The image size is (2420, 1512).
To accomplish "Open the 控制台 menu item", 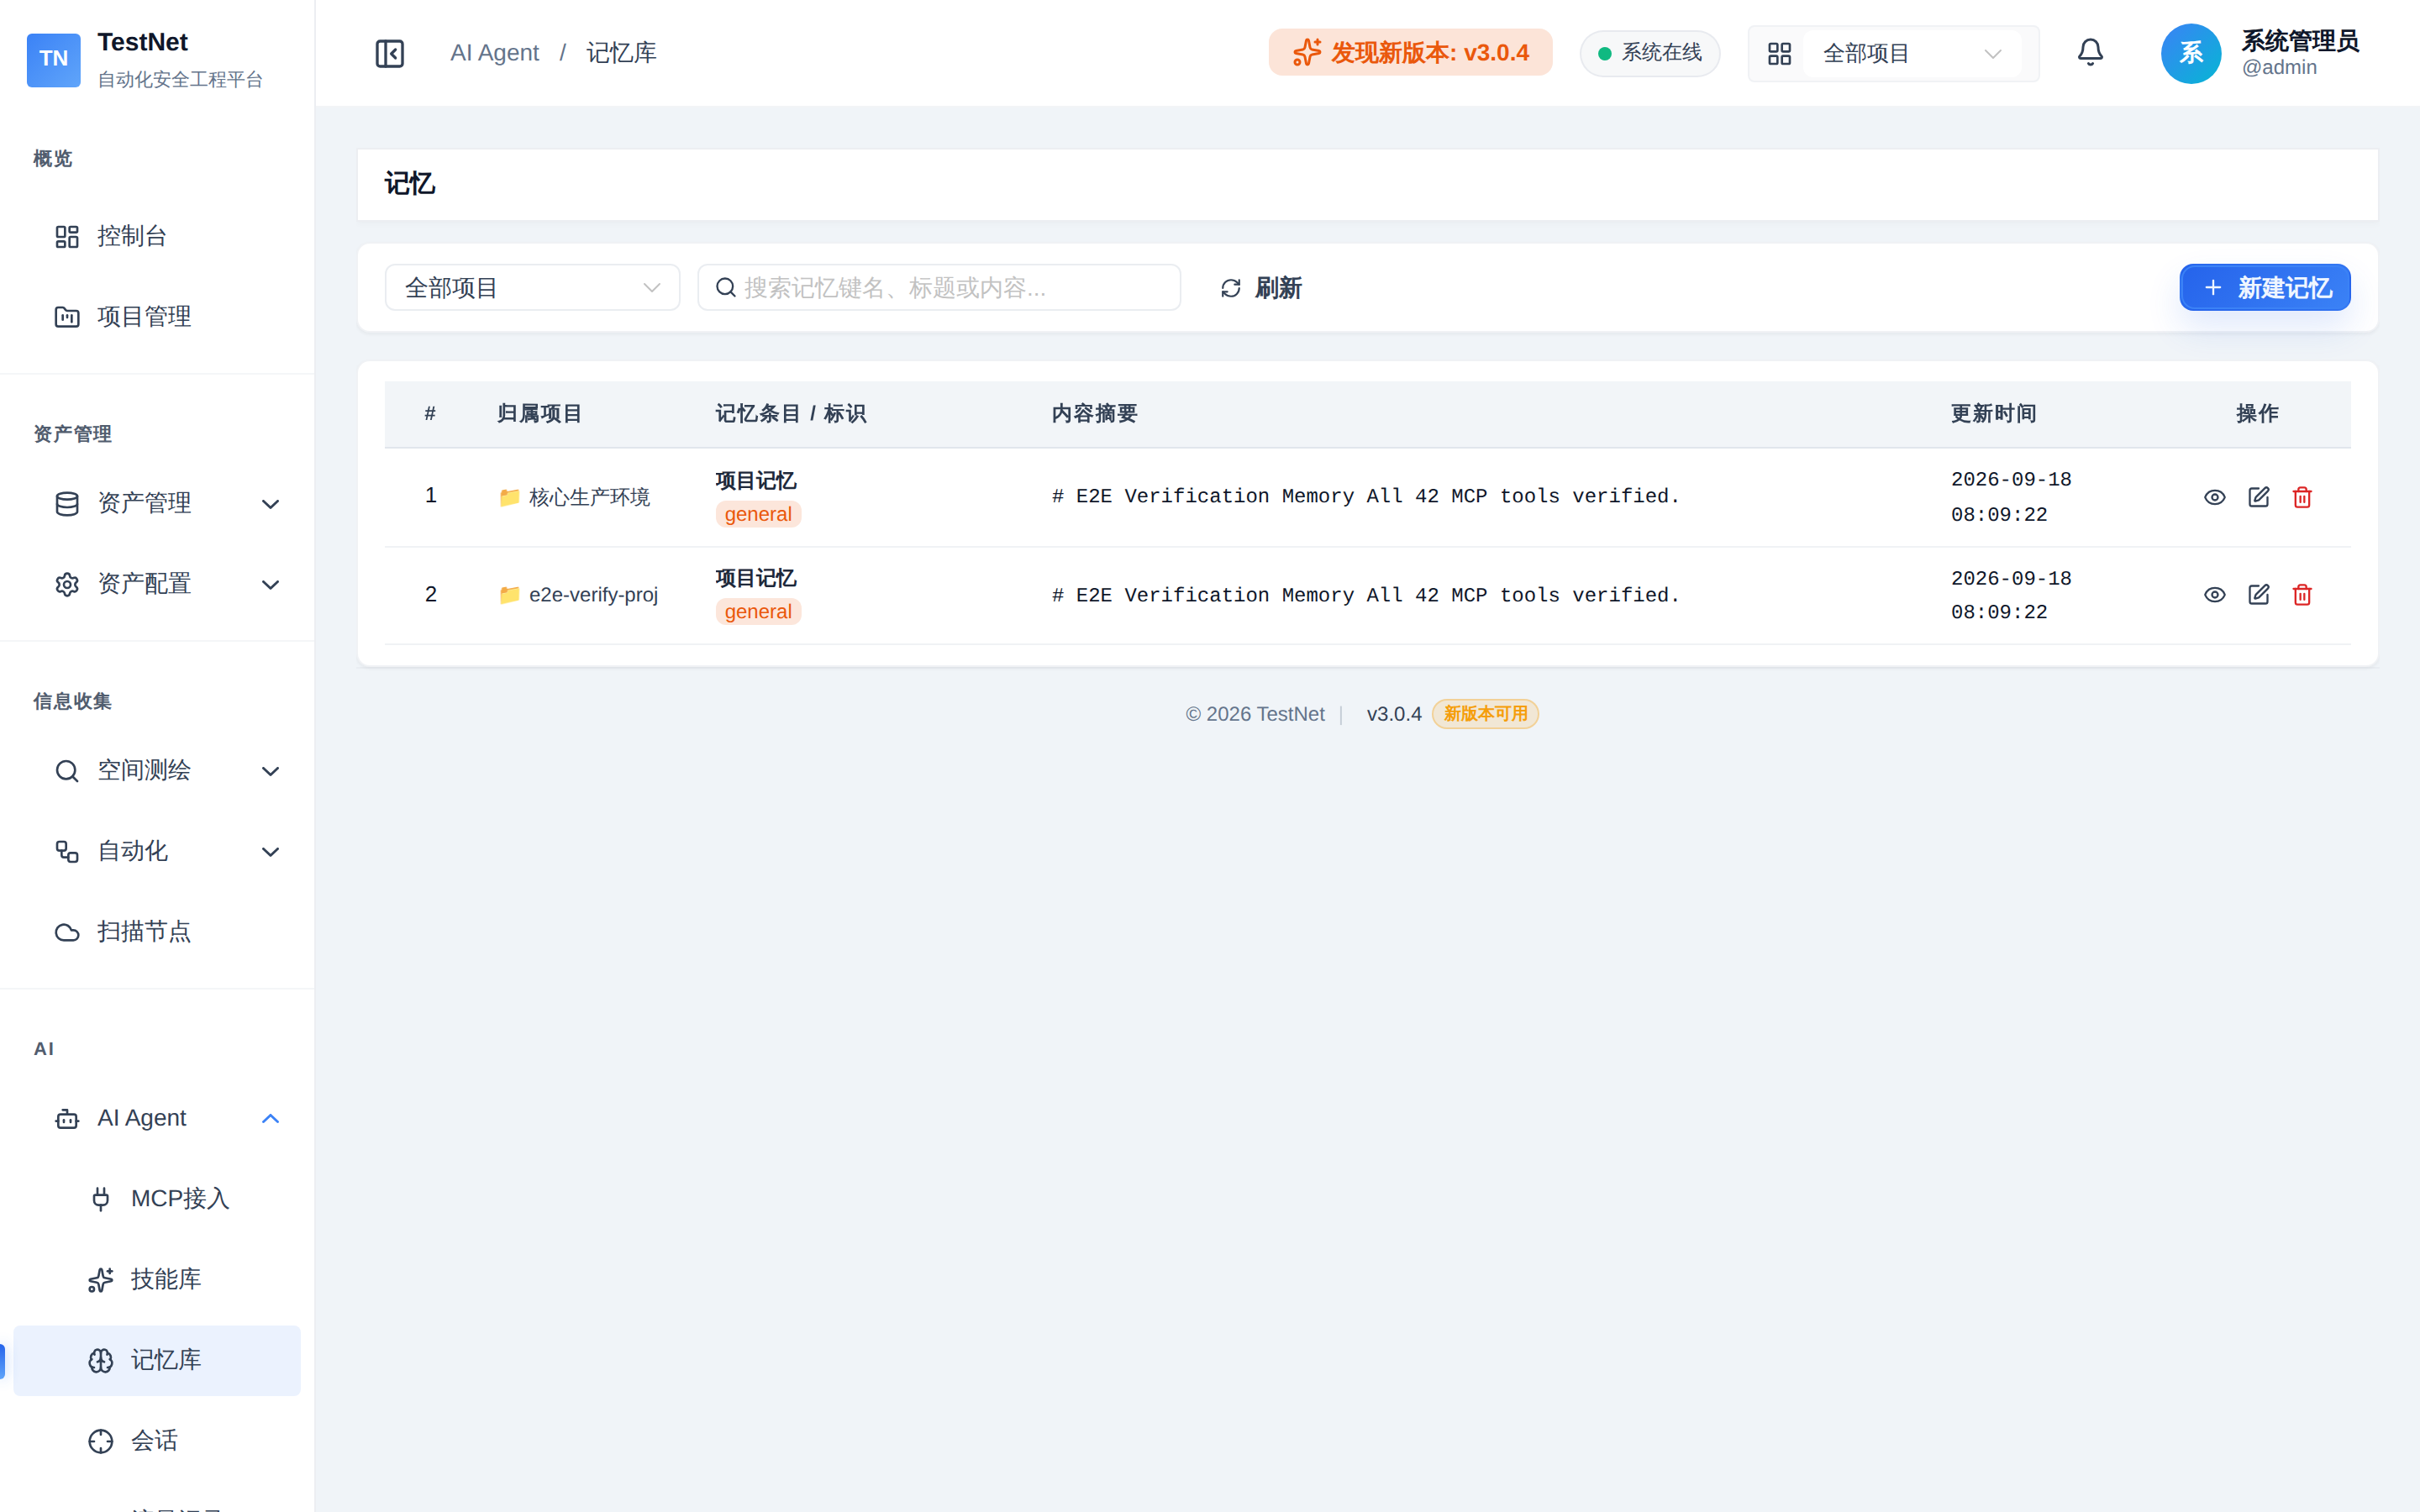I will coord(157,237).
